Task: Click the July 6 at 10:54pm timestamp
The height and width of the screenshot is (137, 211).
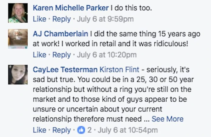Action: coord(128,130)
